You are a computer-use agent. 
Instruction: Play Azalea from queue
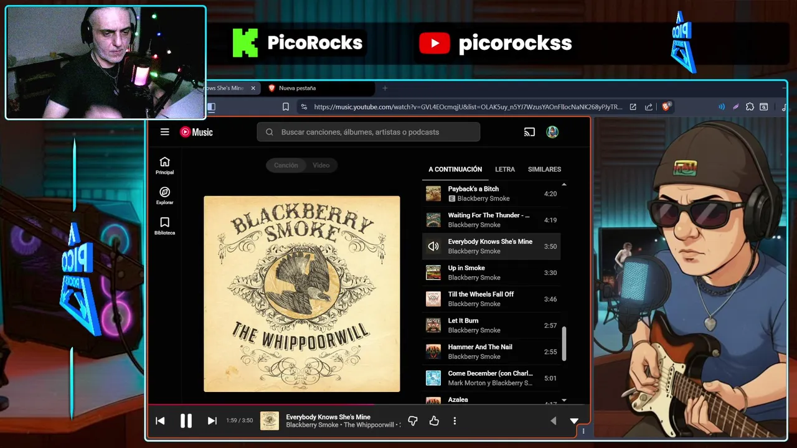(491, 400)
